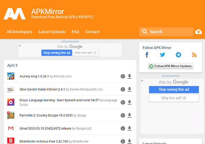Screen dimensions: 205x144
Task: Click Stop seeing this ad in sidebar
Action: (x=174, y=89)
